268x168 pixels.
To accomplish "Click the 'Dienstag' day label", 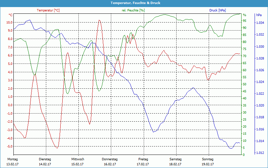I will 45,159.
